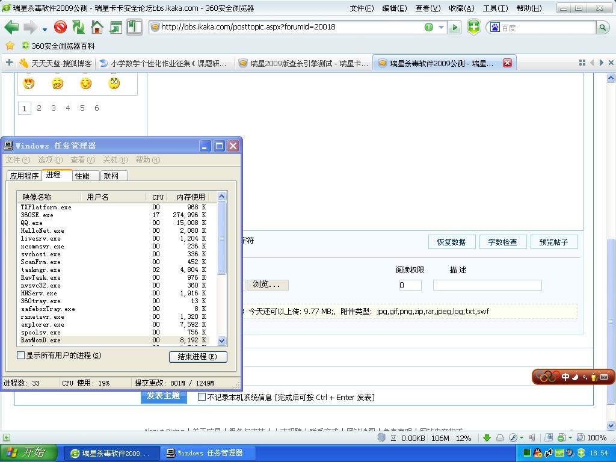Go to emoticon page 6
This screenshot has width=616, height=462.
click(x=97, y=108)
